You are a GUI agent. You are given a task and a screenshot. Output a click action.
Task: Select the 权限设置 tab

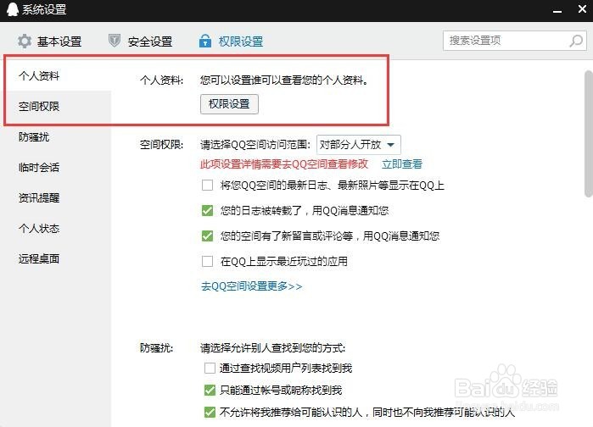click(x=231, y=41)
